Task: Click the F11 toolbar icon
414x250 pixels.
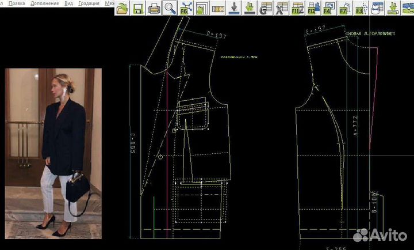Action: coord(297,8)
